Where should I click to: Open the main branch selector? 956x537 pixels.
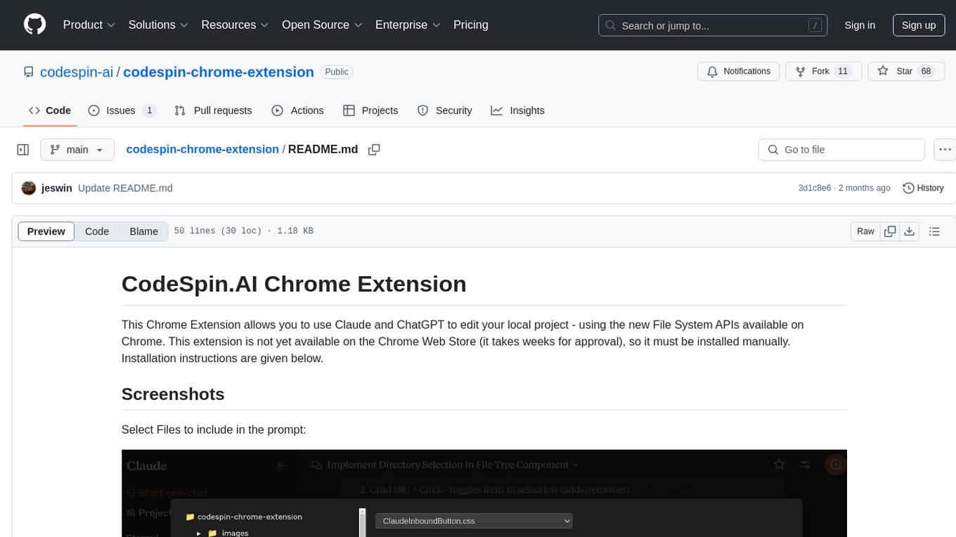[x=77, y=150]
